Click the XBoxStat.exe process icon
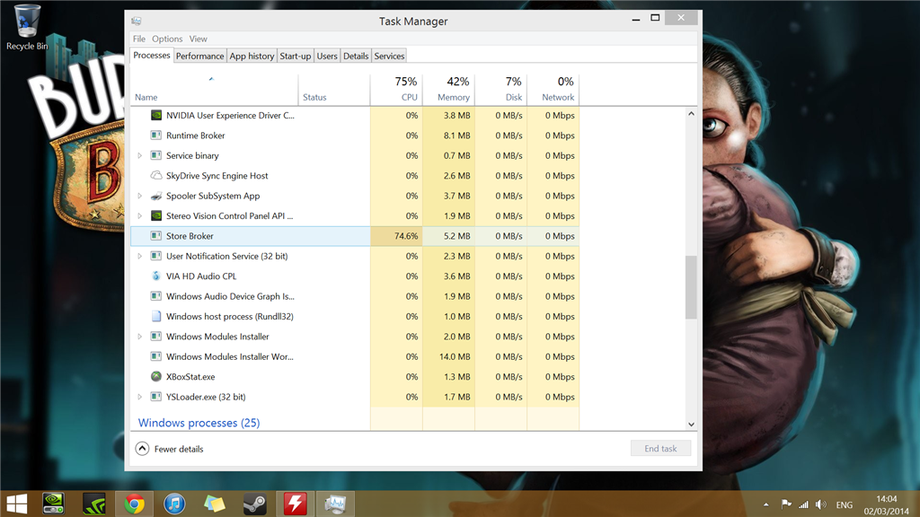The width and height of the screenshot is (920, 517). coord(156,376)
